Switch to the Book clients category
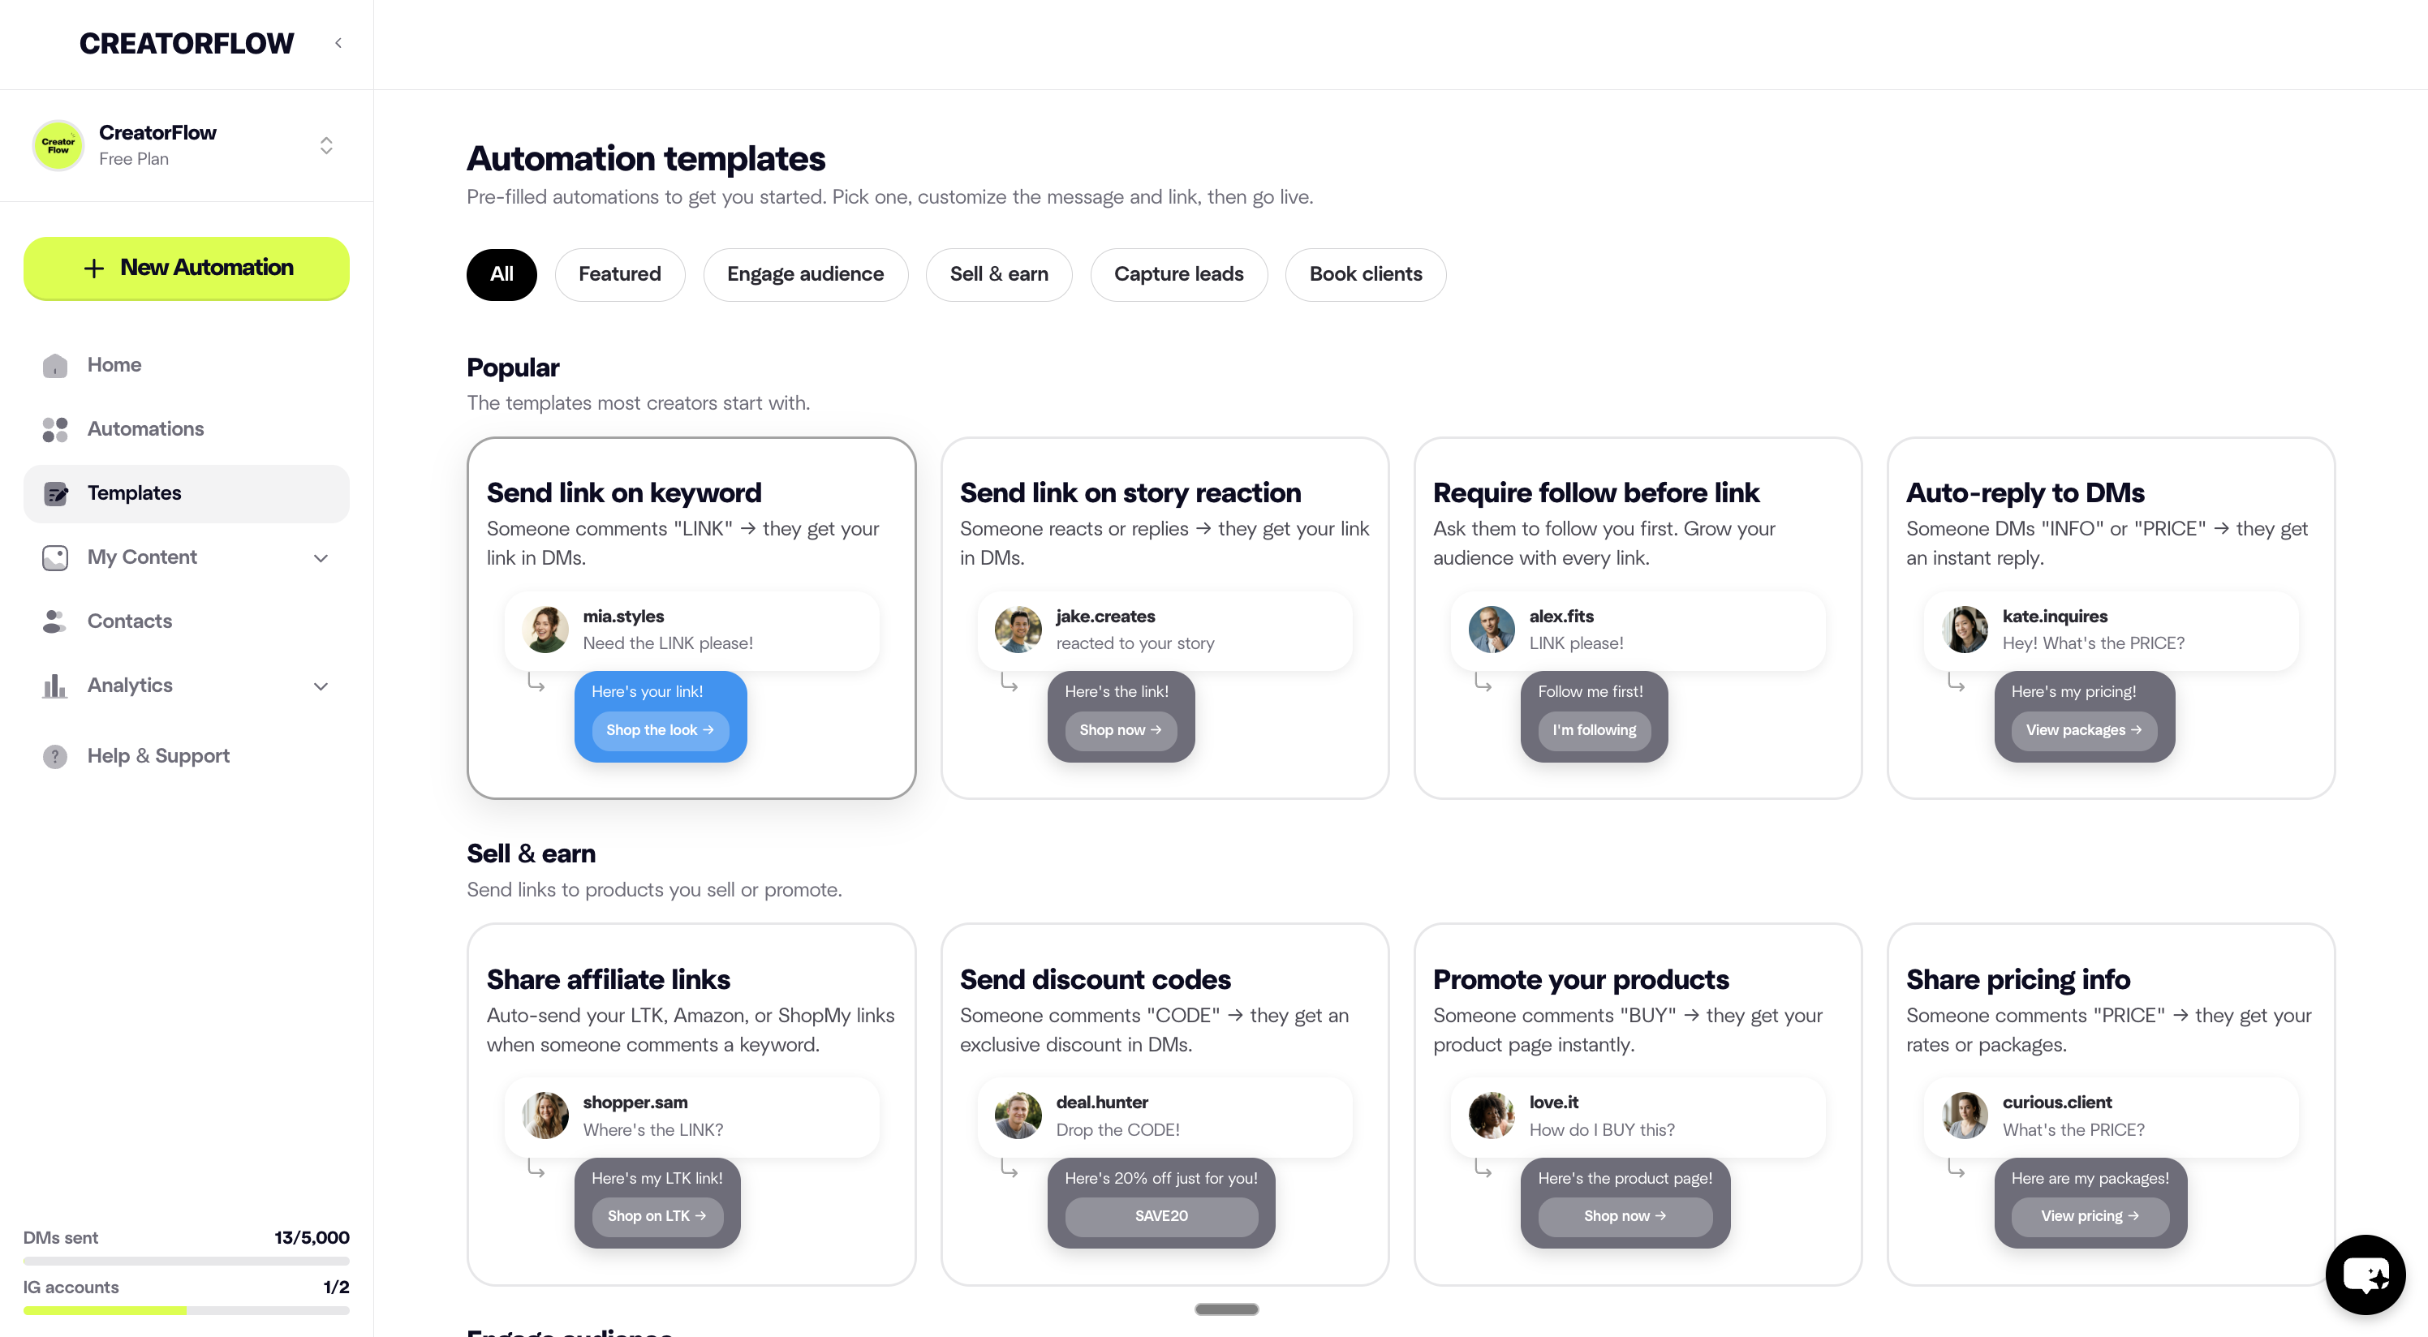Viewport: 2428px width, 1337px height. [x=1365, y=274]
